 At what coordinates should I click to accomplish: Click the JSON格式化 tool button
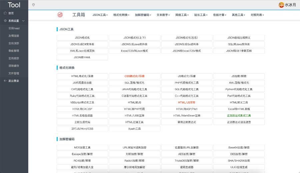click(82, 38)
